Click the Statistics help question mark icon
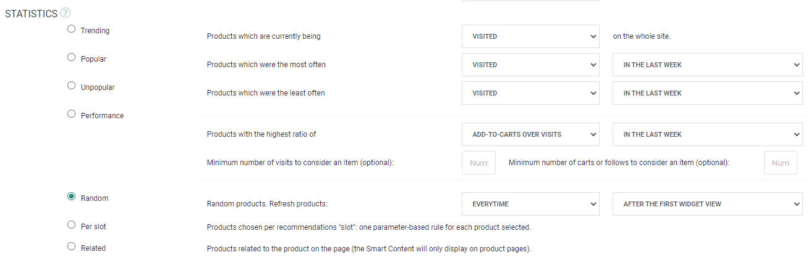808x260 pixels. click(66, 13)
